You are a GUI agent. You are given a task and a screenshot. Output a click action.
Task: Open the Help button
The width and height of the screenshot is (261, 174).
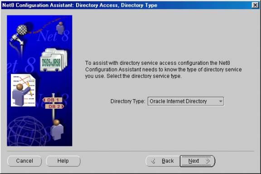63,161
